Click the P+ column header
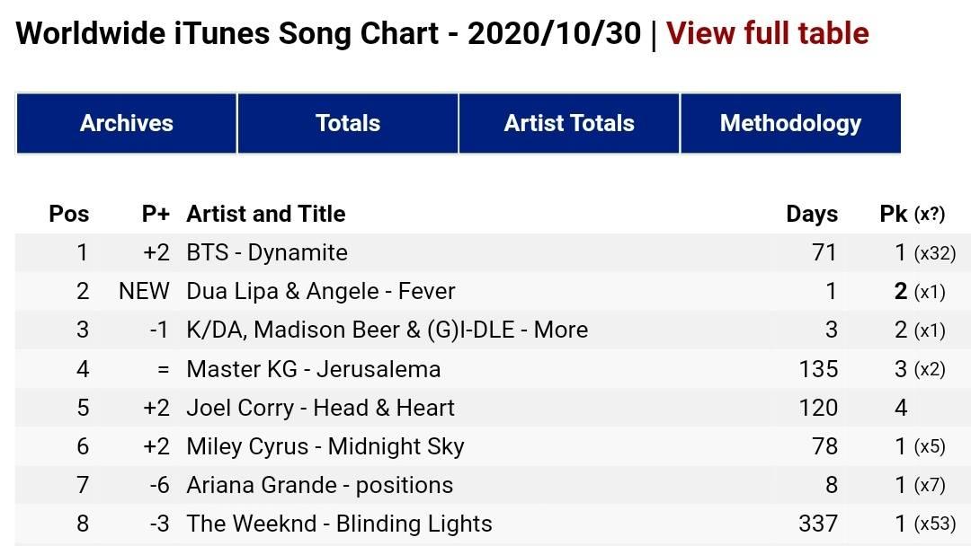 [156, 214]
